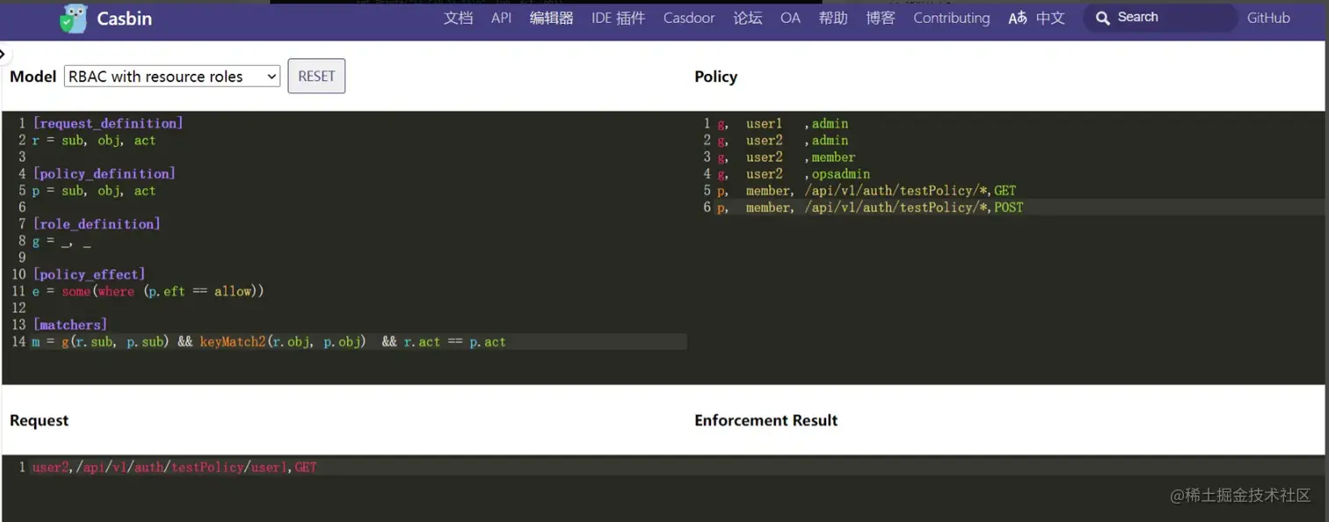Click the Search input field
The width and height of the screenshot is (1329, 522).
point(1160,18)
